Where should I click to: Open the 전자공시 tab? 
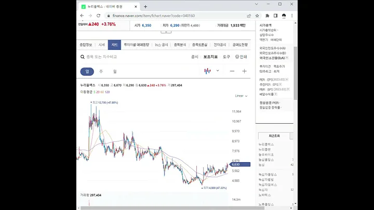point(220,45)
